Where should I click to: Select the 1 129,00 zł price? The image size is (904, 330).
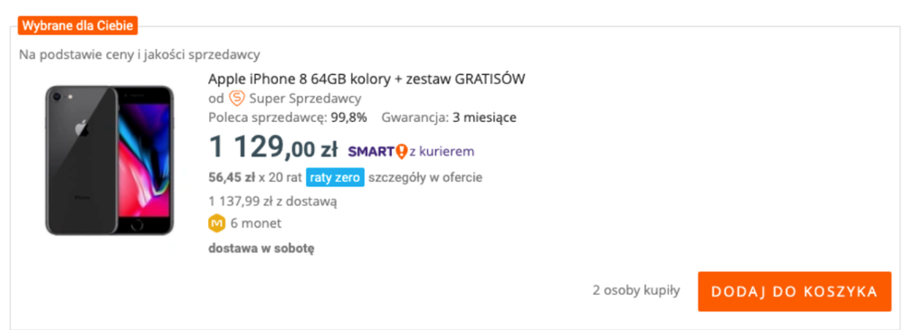coord(272,146)
